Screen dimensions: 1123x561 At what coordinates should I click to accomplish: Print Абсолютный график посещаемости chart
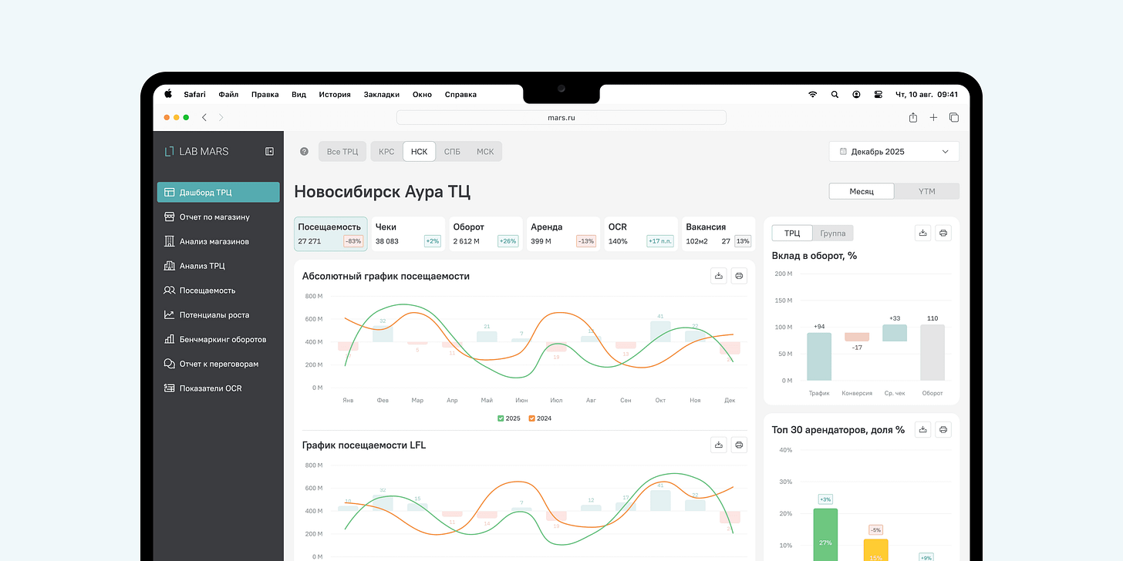click(739, 276)
